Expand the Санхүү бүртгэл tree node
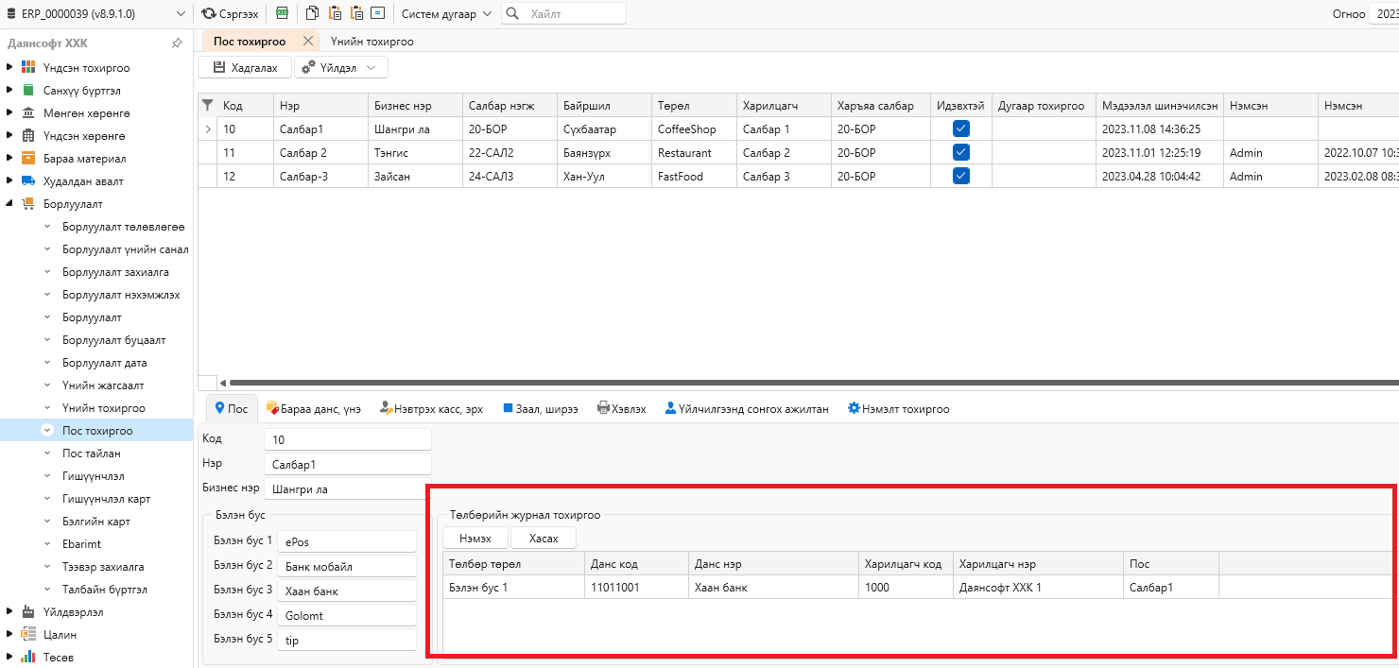Screen dimensions: 1399x668 (9, 91)
